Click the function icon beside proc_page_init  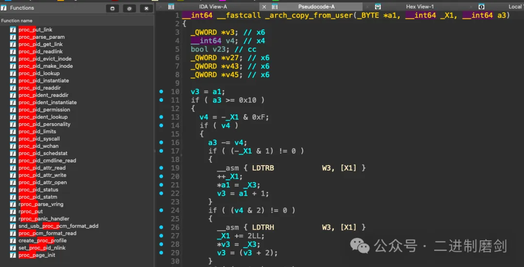(13, 255)
